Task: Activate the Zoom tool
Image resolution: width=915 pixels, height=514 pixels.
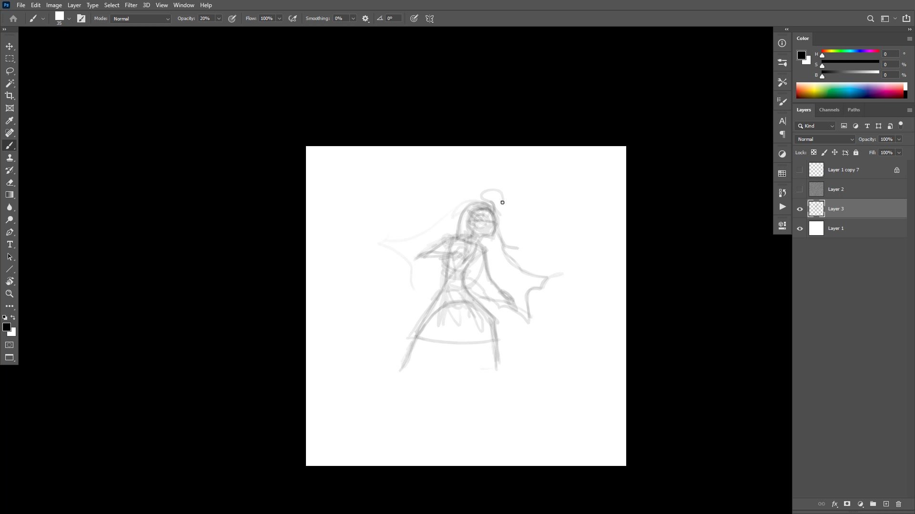Action: pos(10,294)
